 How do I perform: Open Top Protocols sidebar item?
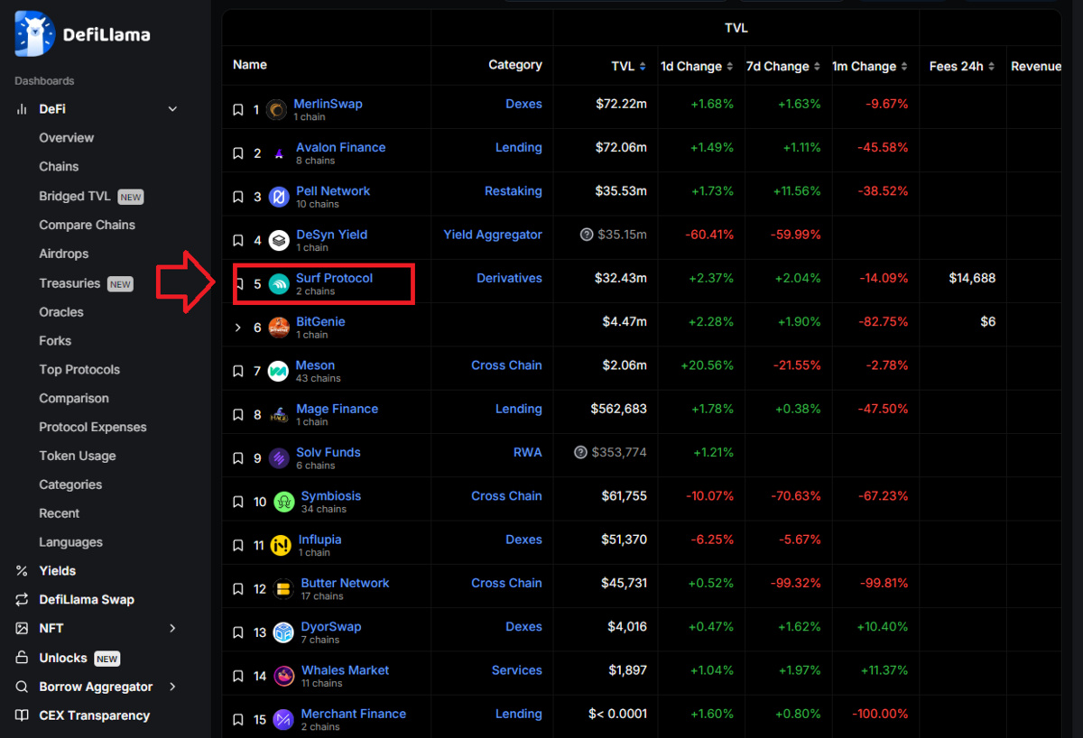(79, 370)
